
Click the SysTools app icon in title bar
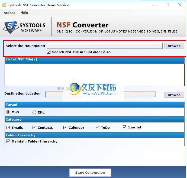(4, 5)
